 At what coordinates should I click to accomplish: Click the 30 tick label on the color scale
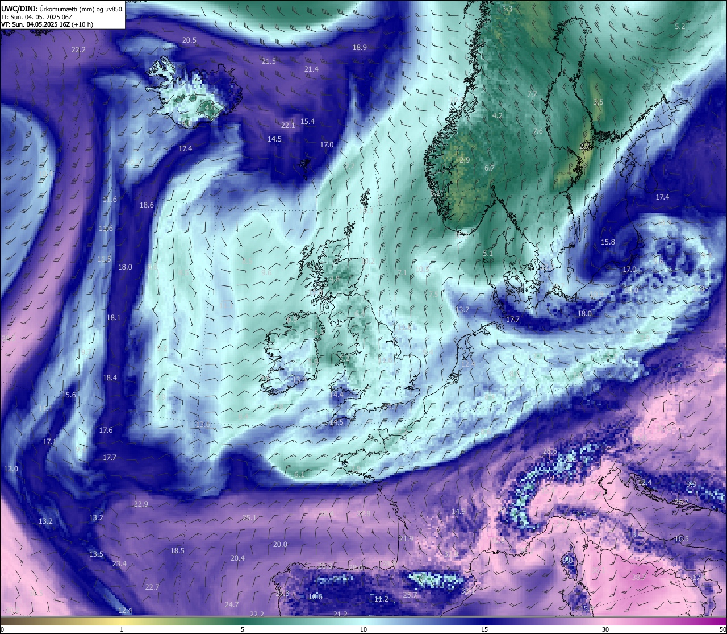(x=605, y=629)
